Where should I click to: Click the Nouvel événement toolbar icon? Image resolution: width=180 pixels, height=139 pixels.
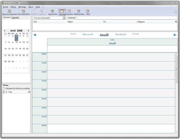pyautogui.click(x=9, y=11)
